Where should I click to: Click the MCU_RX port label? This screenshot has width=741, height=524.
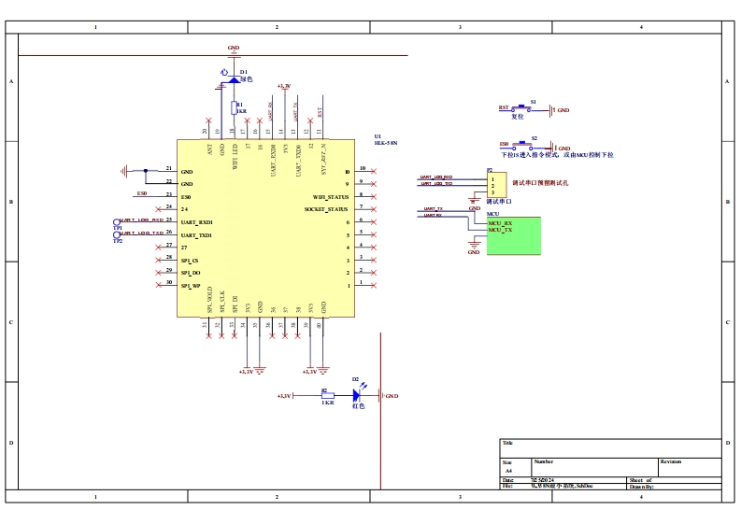(x=500, y=223)
